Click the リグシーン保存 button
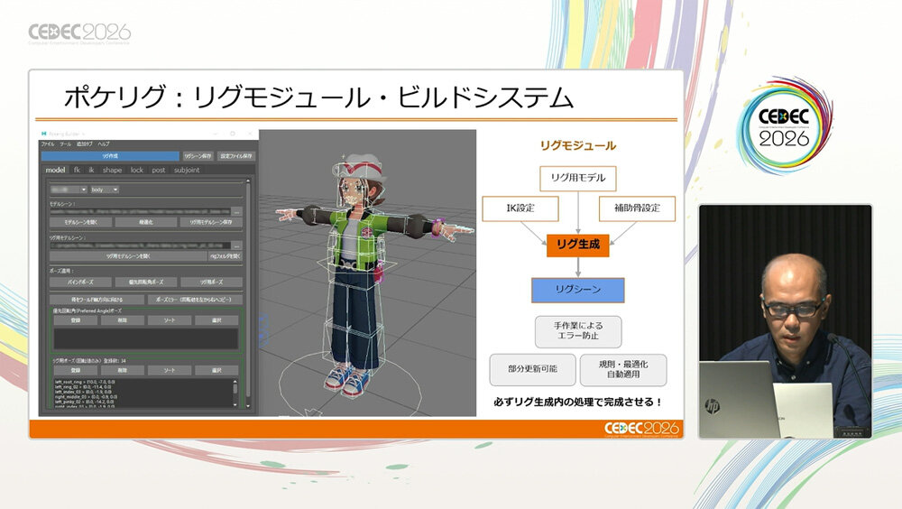 coord(198,156)
